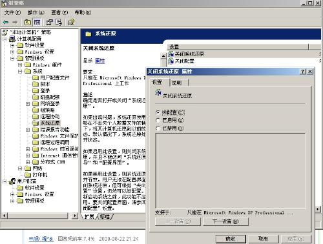Image resolution: width=323 pixels, height=244 pixels.
Task: Click the Forward arrow toolbar icon
Action: coord(15,22)
